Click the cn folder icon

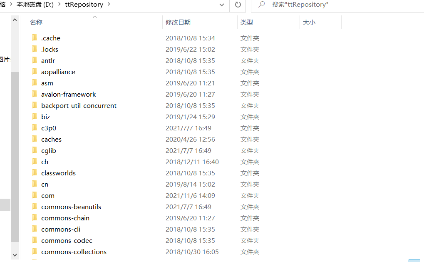pyautogui.click(x=35, y=184)
